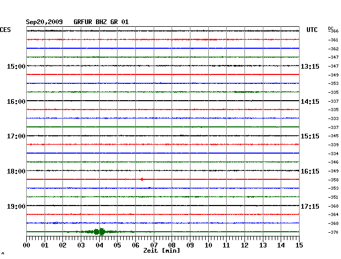Click the '12' minute tick label

point(244,245)
